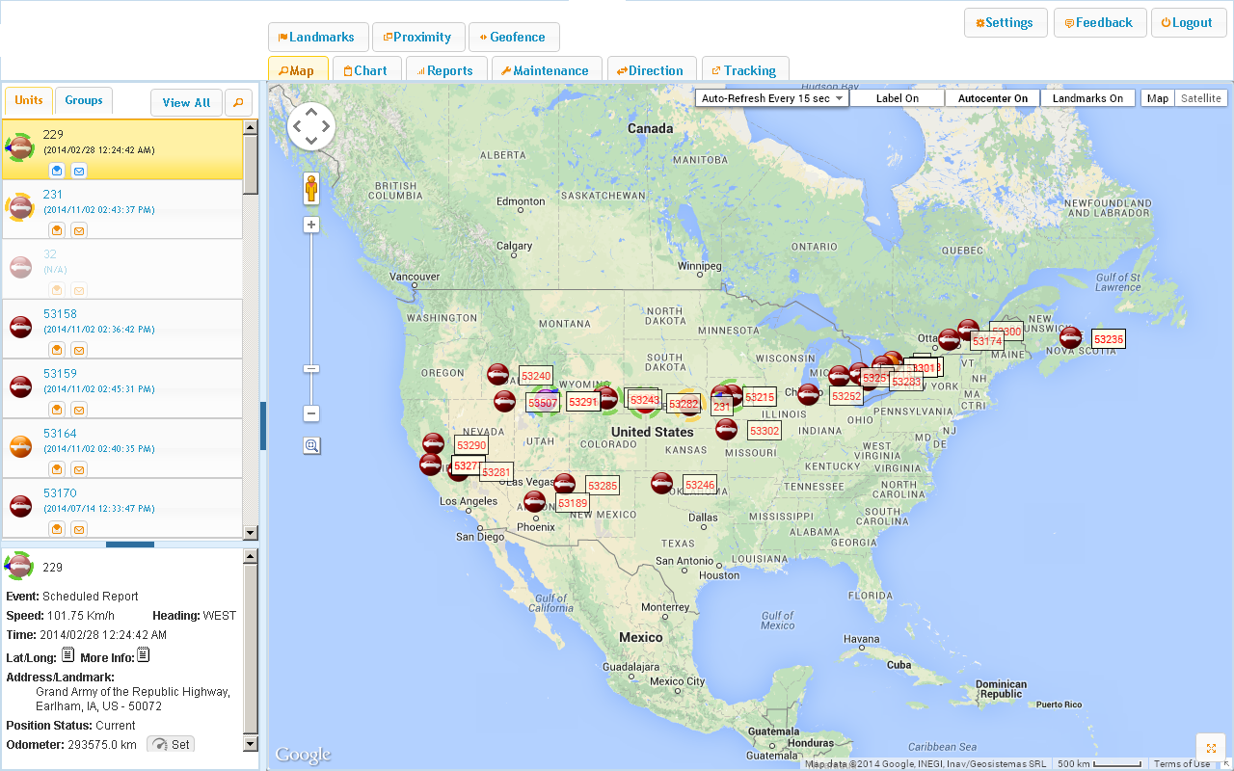Click the map zoom out minus button
The image size is (1234, 771).
click(x=311, y=413)
